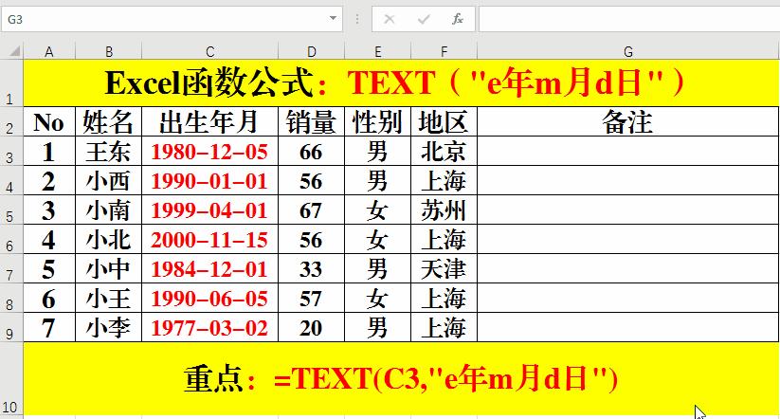The height and width of the screenshot is (419, 780).
Task: Select row 10 header
Action: (11, 378)
